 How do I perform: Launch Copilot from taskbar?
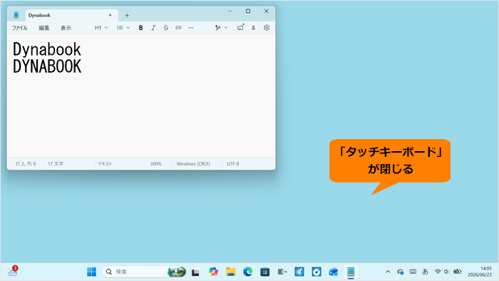[213, 272]
